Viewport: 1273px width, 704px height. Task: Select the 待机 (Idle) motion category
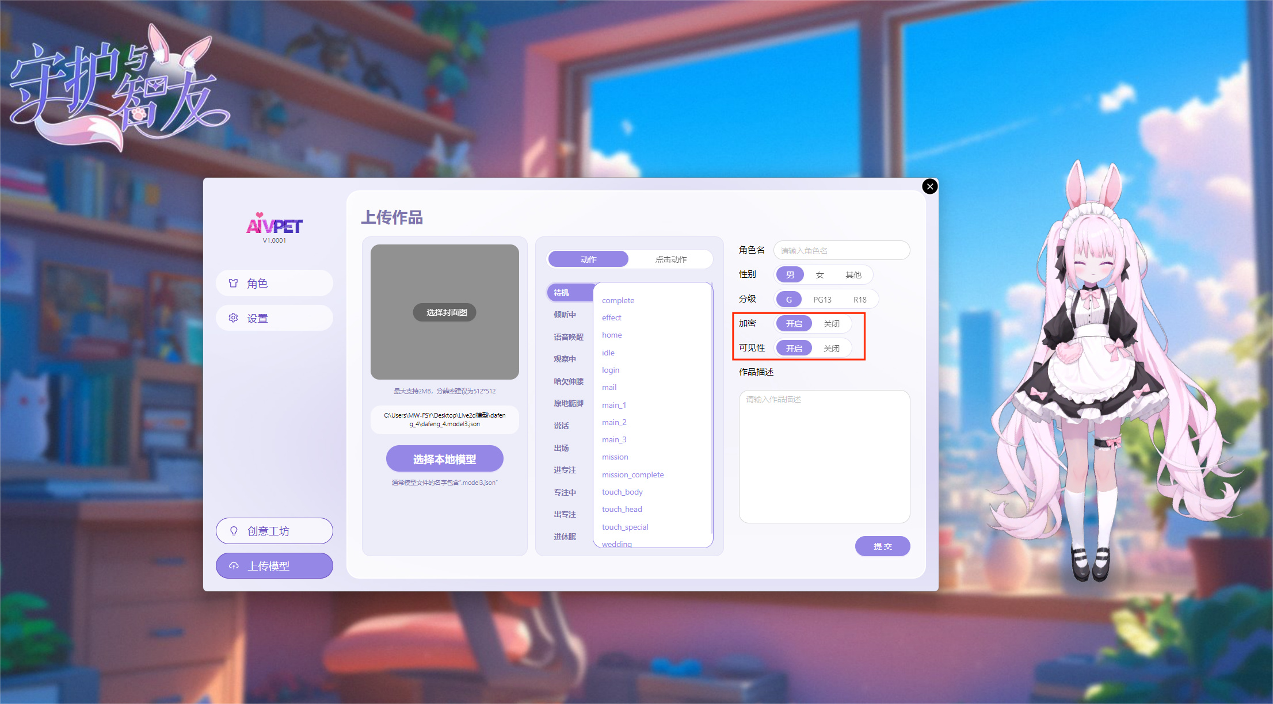point(562,292)
